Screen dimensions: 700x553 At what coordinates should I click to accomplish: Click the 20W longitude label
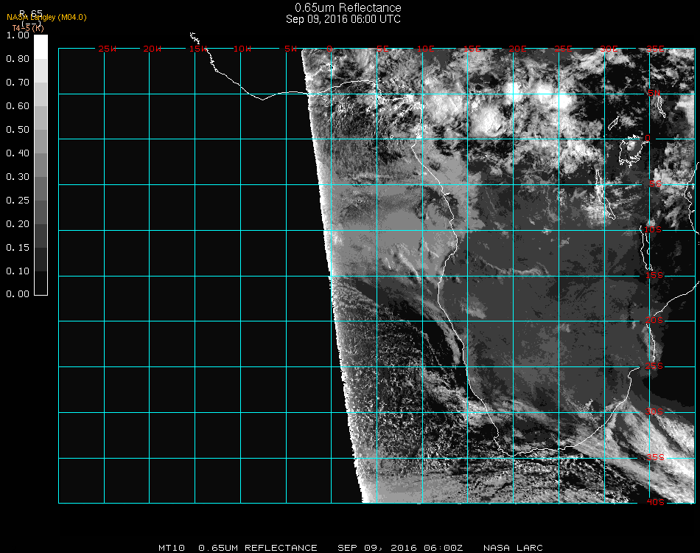153,49
